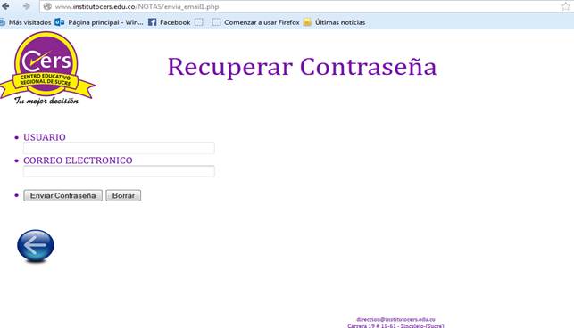Click the Tu mejor decisión slogan
The width and height of the screenshot is (574, 328).
pyautogui.click(x=46, y=101)
